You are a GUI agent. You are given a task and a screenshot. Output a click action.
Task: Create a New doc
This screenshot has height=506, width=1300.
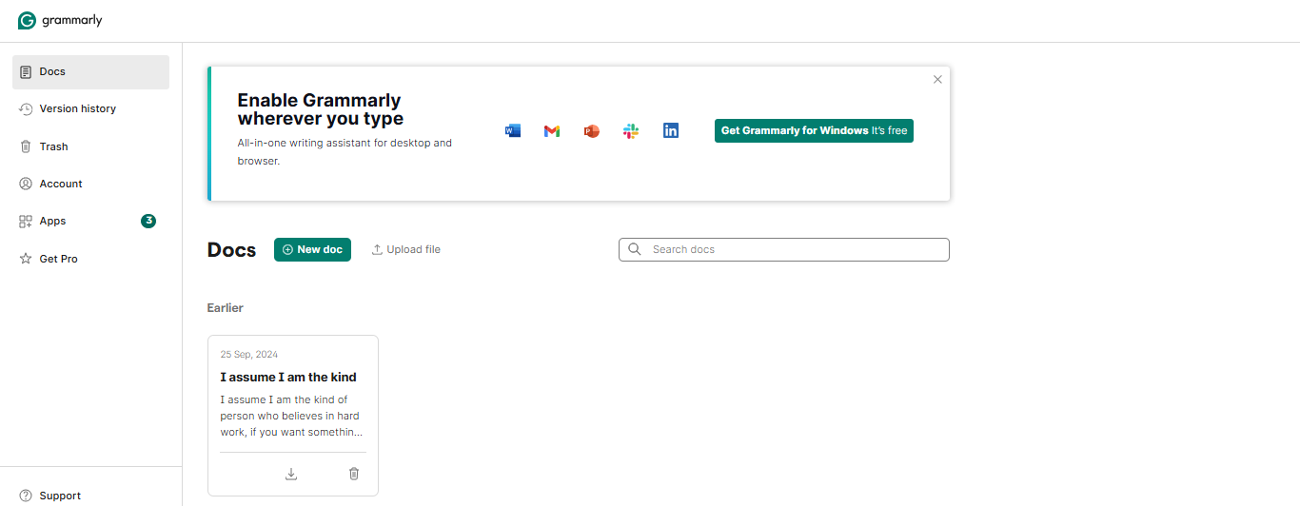coord(312,249)
